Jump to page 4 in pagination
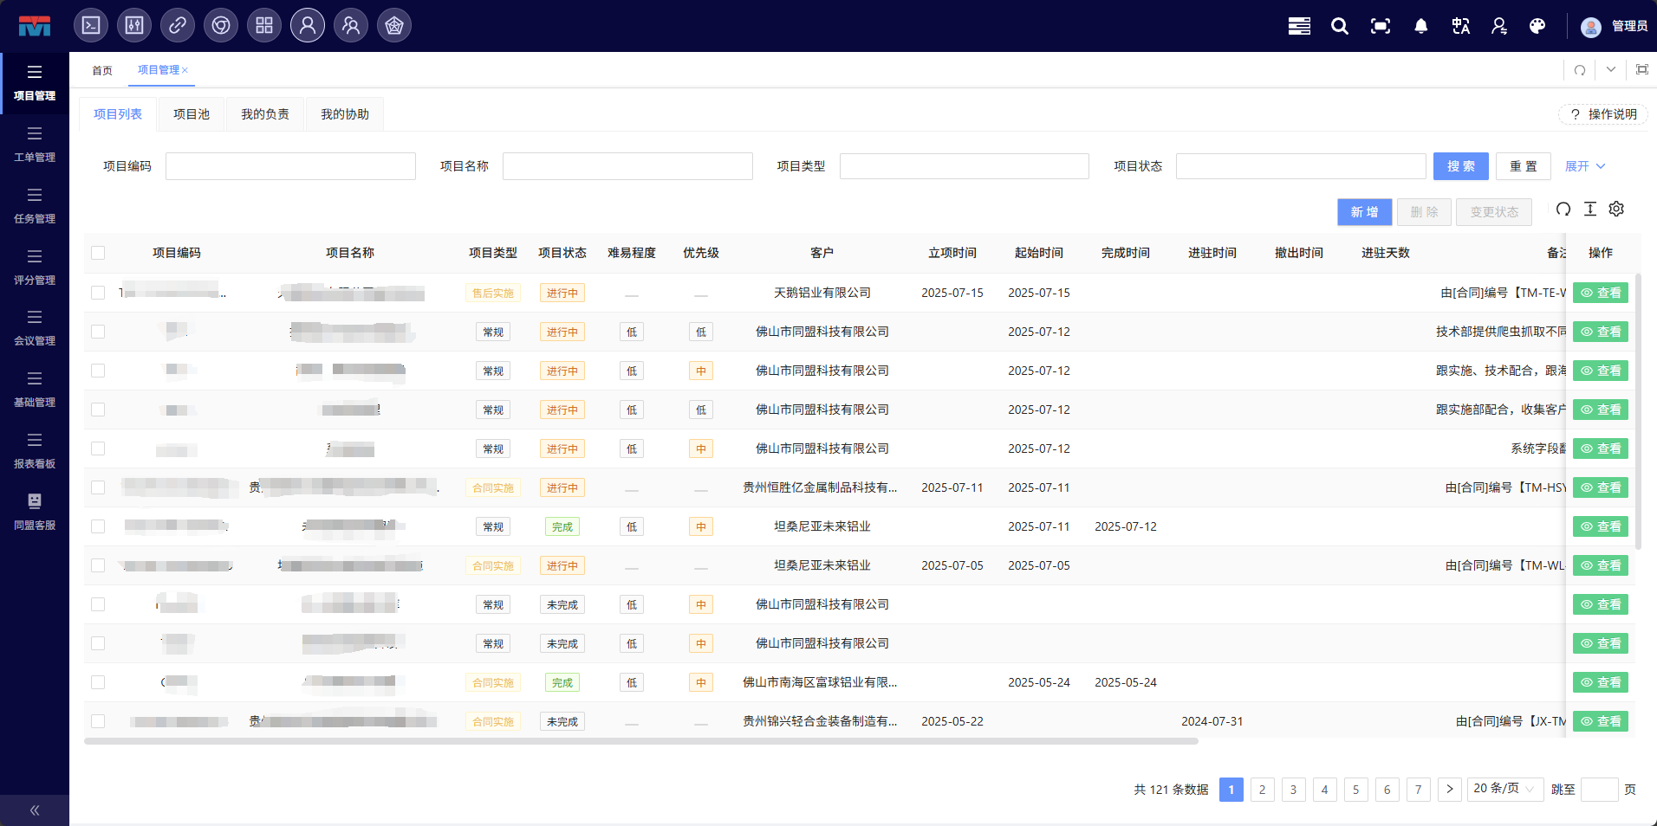Viewport: 1657px width, 826px height. pyautogui.click(x=1323, y=789)
